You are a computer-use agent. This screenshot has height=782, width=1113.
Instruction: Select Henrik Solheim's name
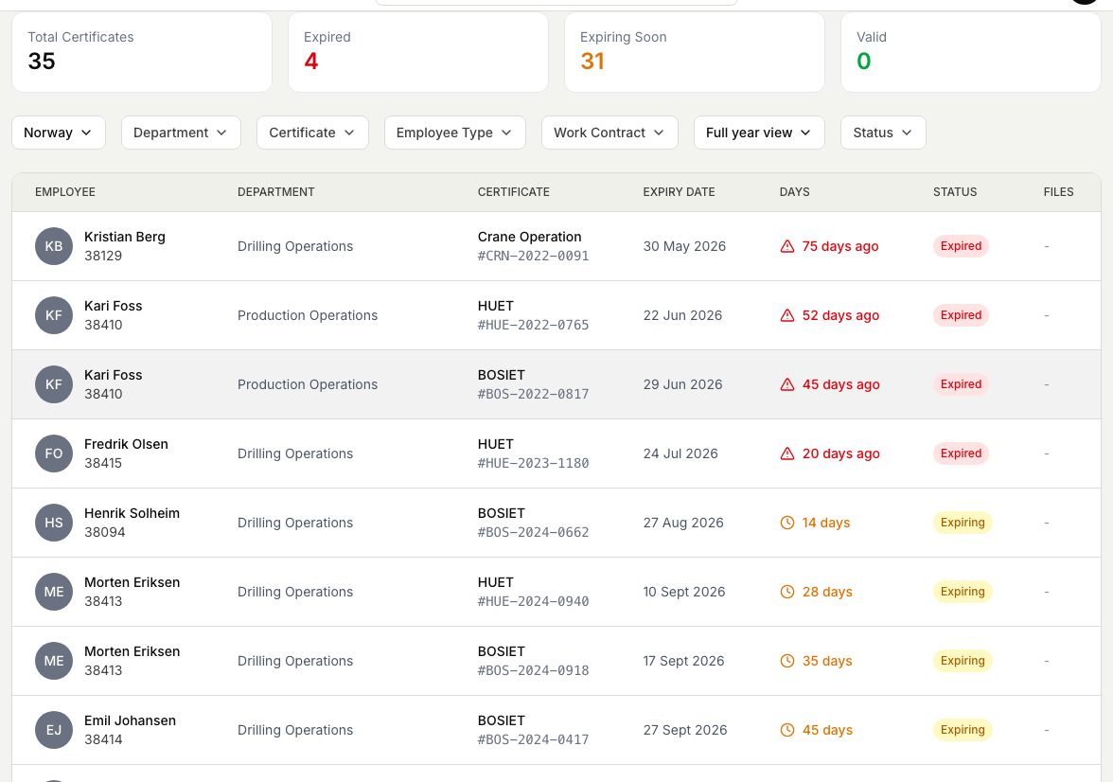132,513
